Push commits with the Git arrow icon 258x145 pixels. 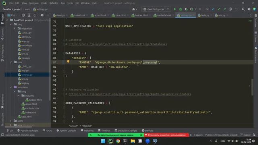(225, 9)
